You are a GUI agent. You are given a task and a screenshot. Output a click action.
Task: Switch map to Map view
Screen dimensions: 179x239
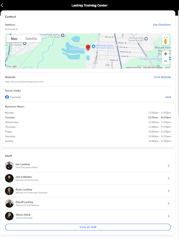click(14, 39)
